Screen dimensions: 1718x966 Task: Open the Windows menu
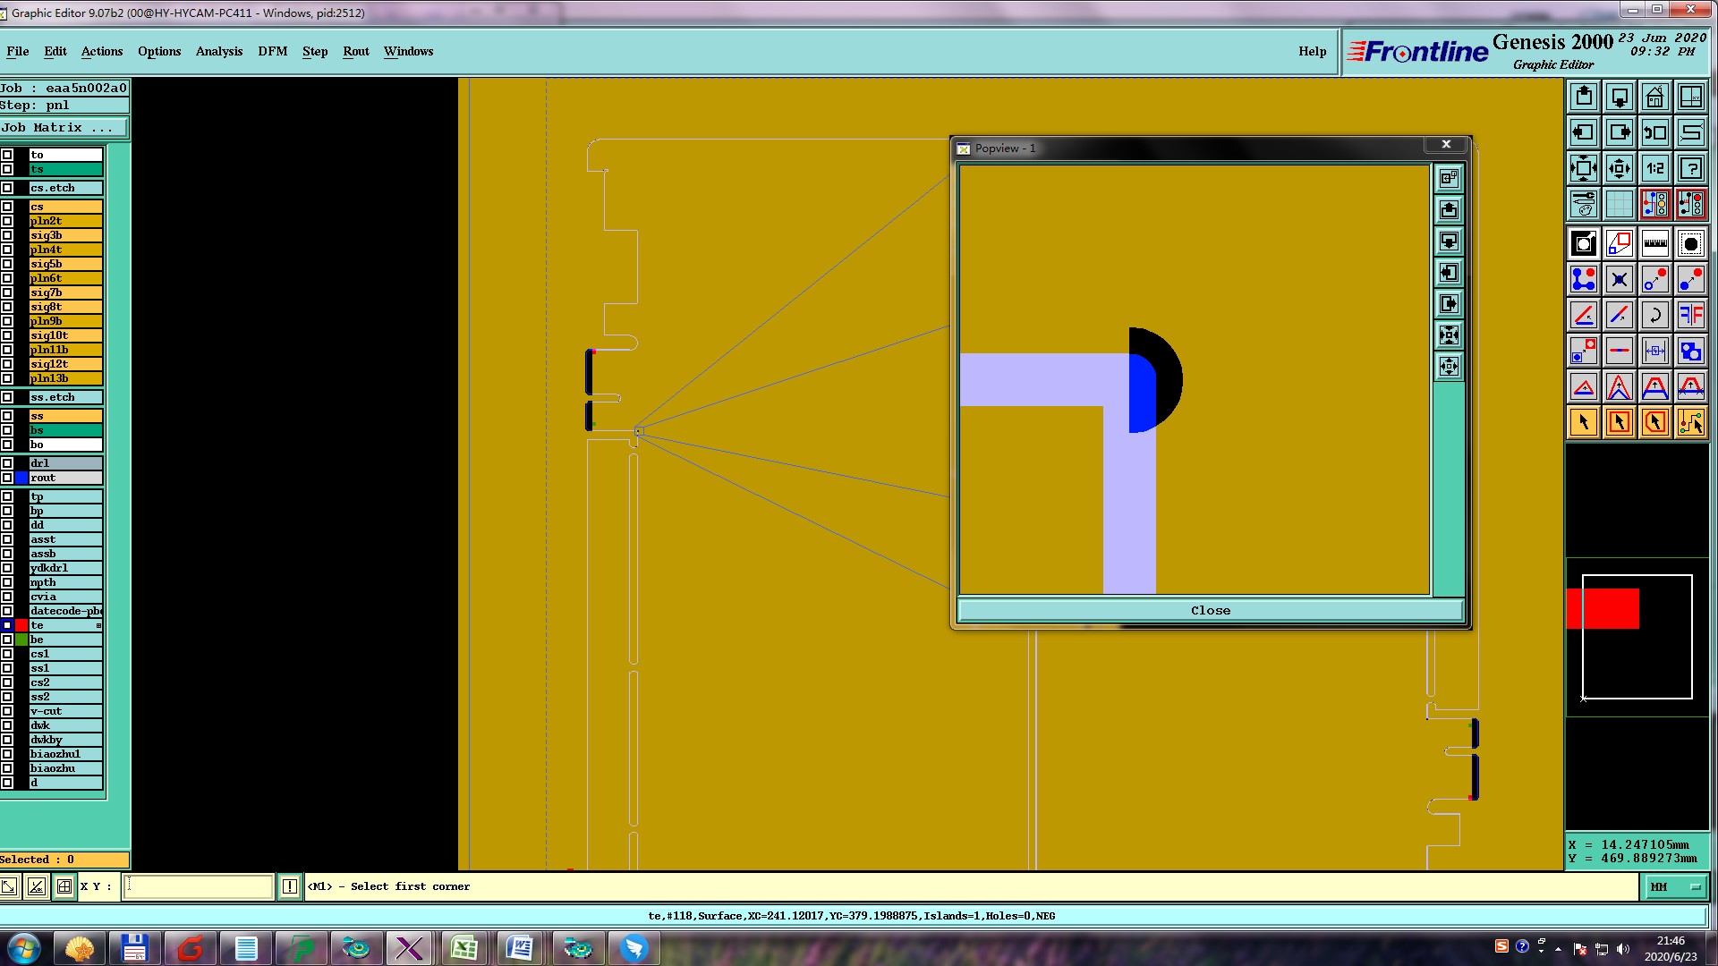click(409, 51)
